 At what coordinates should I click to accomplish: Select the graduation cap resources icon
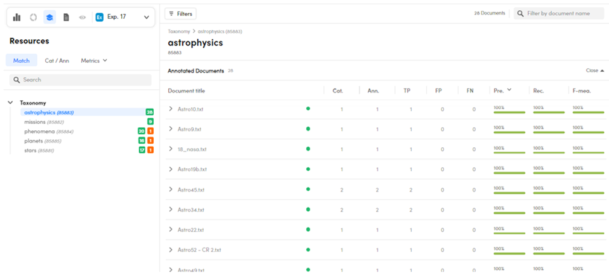pyautogui.click(x=49, y=18)
